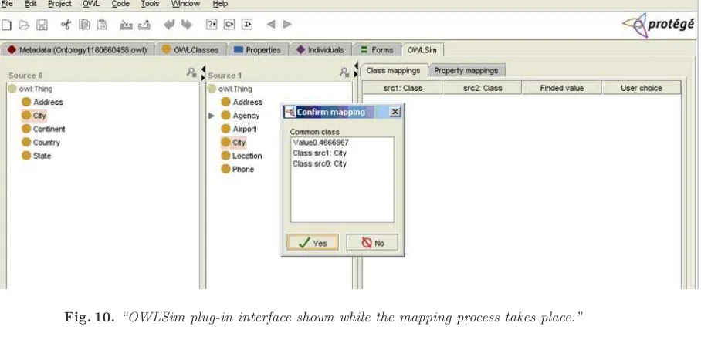Click the protégé logo
This screenshot has width=701, height=350.
point(659,25)
